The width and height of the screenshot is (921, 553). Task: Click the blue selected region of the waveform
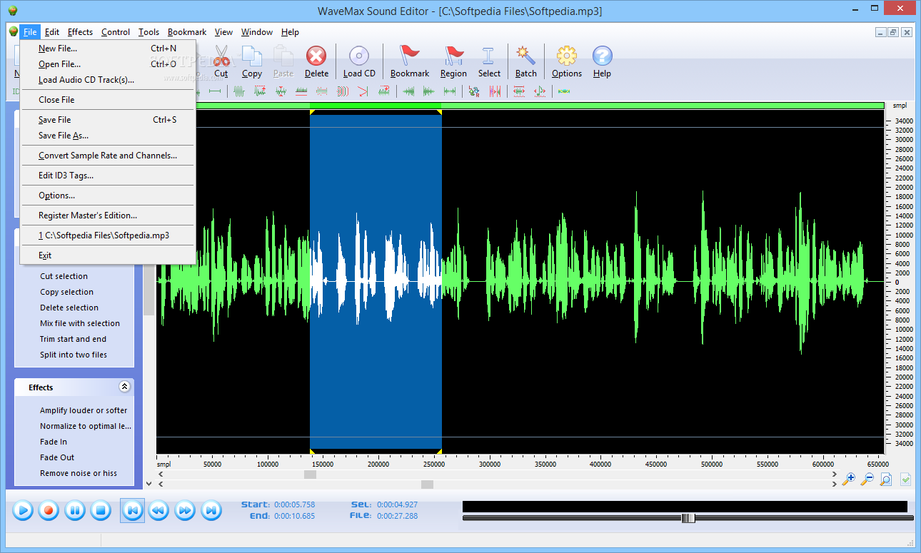(x=376, y=282)
